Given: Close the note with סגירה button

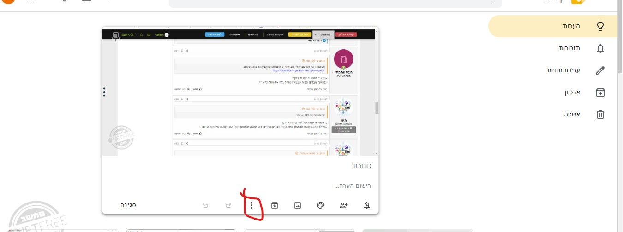Looking at the screenshot, I should click(127, 205).
